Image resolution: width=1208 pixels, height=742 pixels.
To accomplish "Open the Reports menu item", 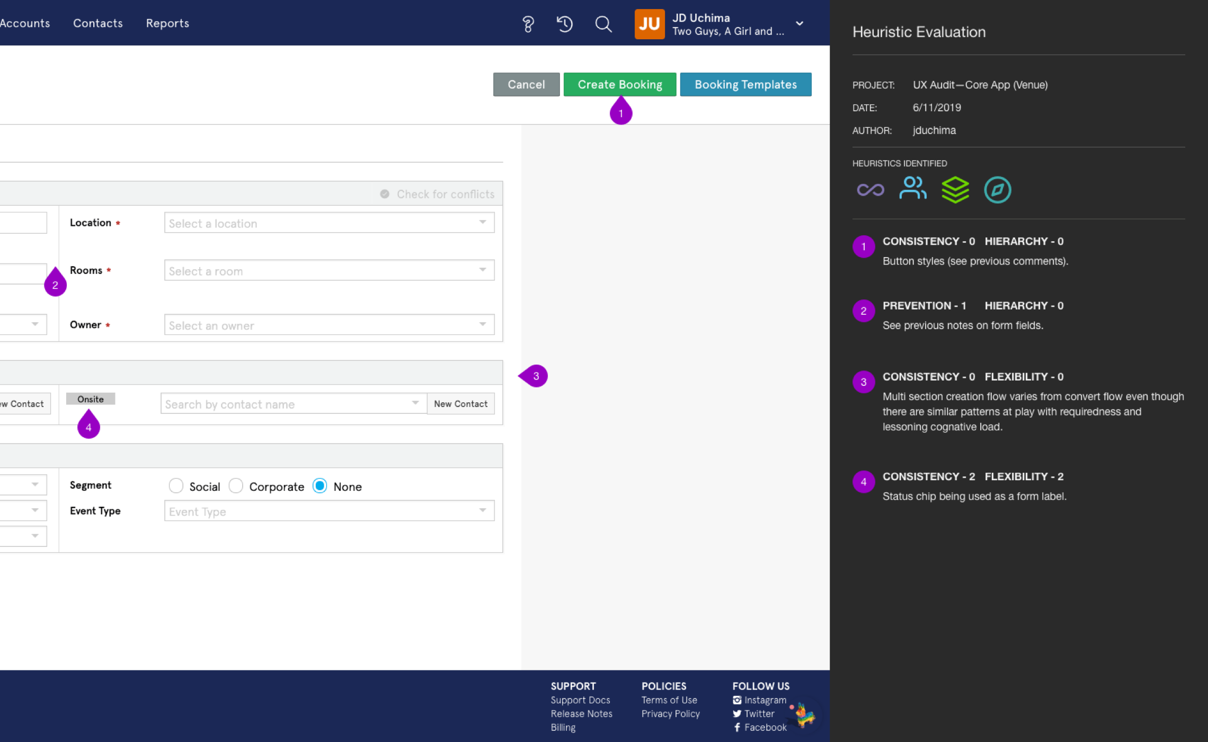I will pyautogui.click(x=167, y=23).
